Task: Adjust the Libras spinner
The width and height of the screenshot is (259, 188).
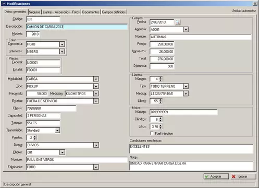Action: (x=161, y=101)
